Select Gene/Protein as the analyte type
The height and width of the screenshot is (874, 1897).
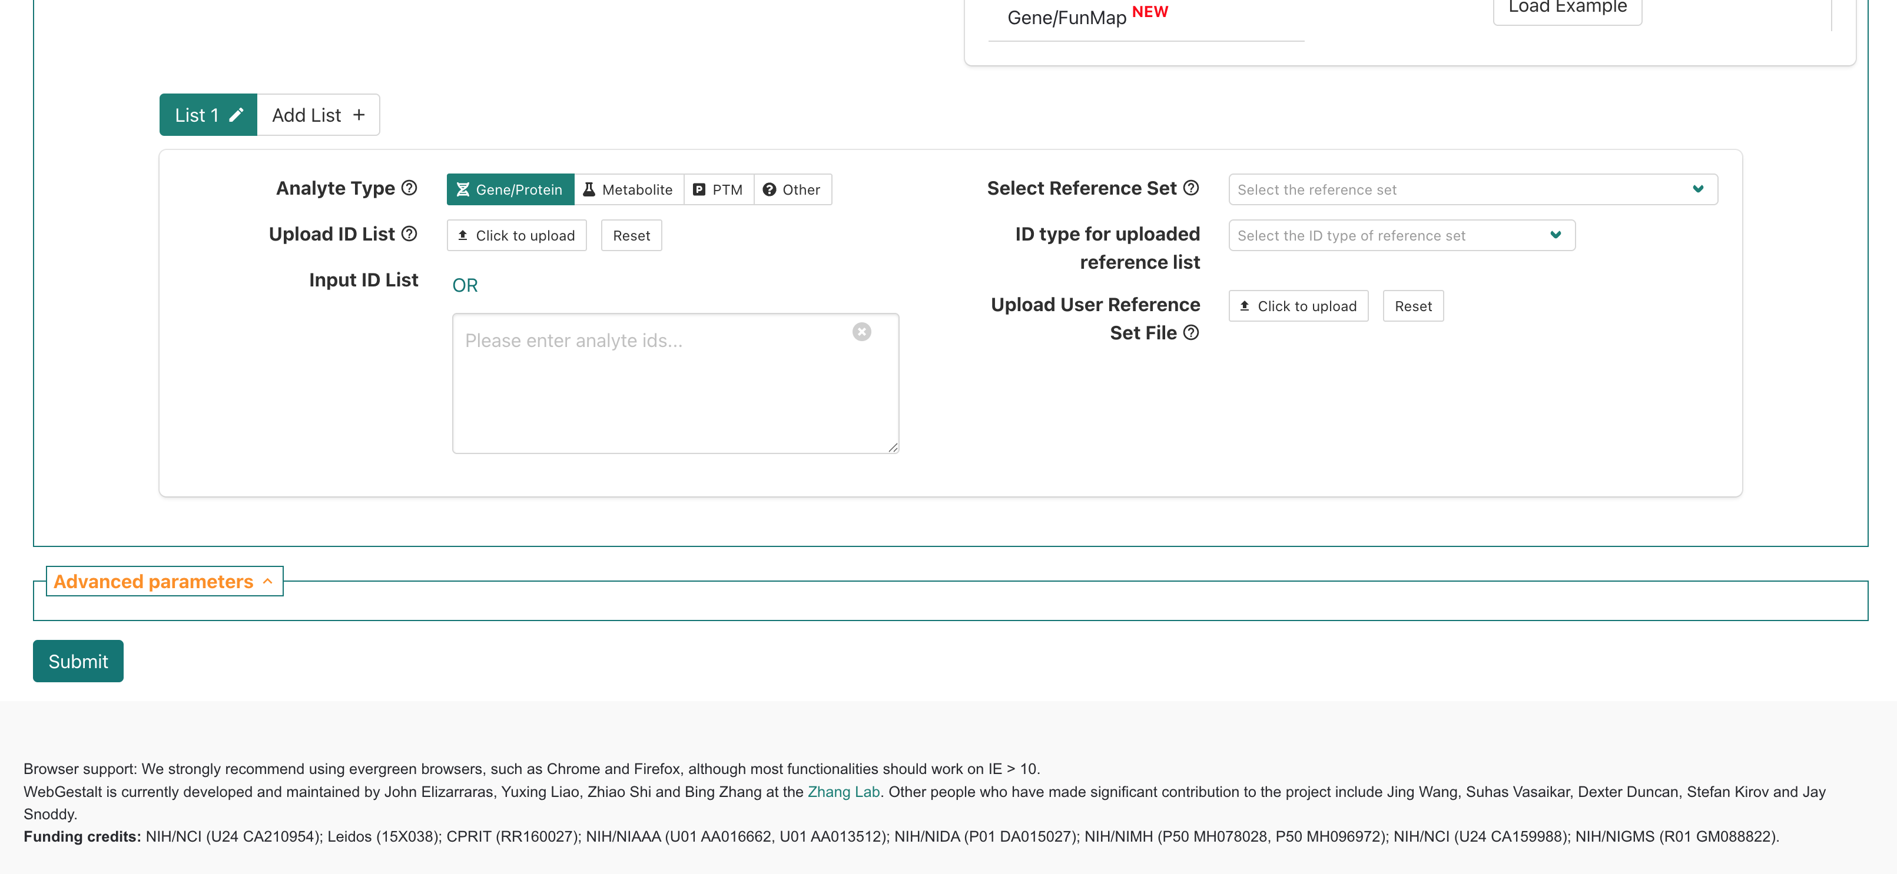point(510,189)
